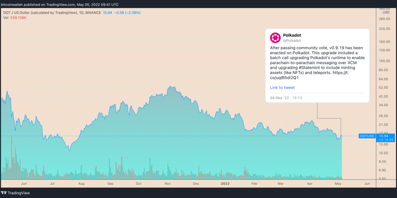Click the @Polkadot handle in the tweet card

(x=292, y=41)
